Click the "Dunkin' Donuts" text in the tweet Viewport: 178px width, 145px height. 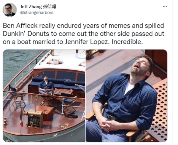point(26,34)
